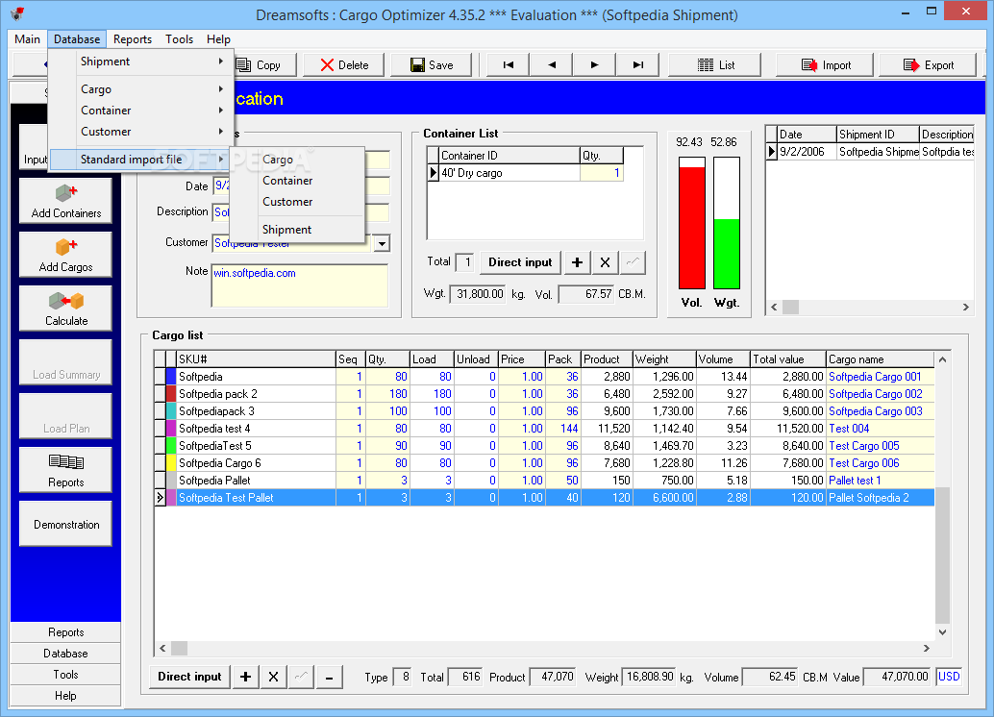Screen dimensions: 994x717
Task: Remove container with the X button
Action: (605, 262)
